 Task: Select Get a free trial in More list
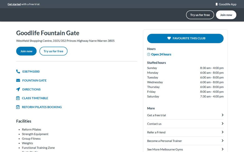(x=185, y=115)
